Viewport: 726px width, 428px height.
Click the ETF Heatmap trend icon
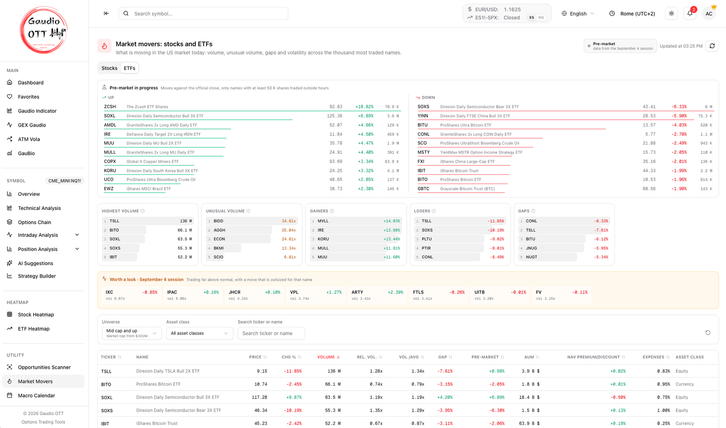click(10, 329)
